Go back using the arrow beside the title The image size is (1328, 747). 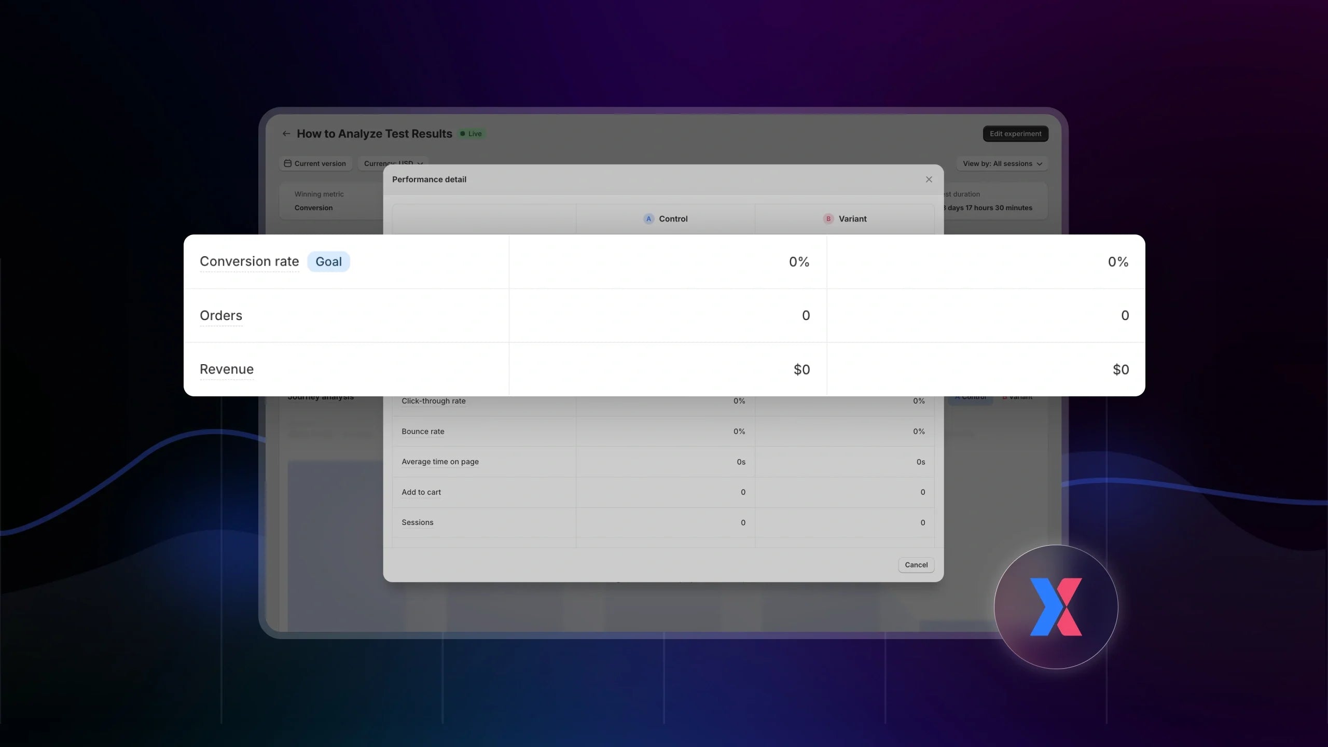pyautogui.click(x=286, y=134)
